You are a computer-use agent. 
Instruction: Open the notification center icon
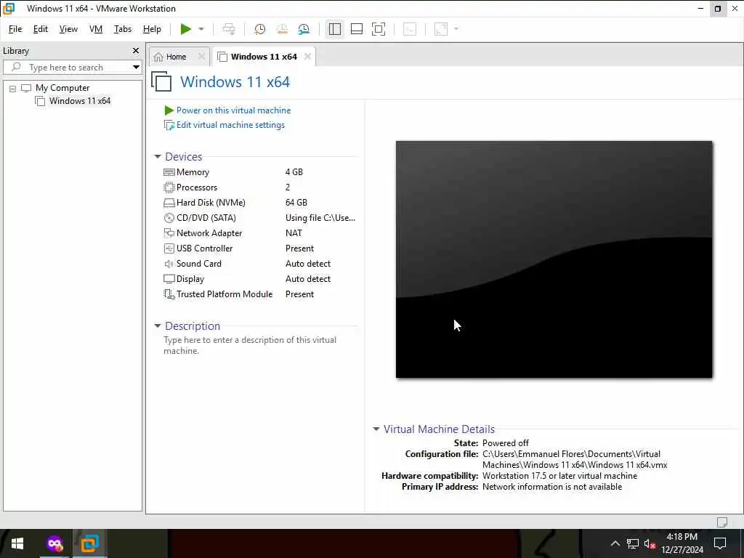[720, 543]
